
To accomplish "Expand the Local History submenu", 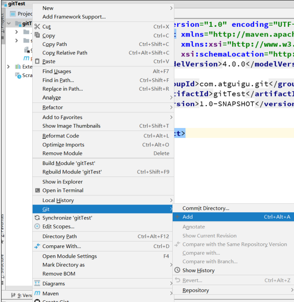I will [171, 200].
